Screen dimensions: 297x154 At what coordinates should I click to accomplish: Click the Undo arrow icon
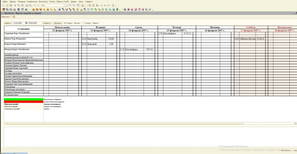pyautogui.click(x=35, y=5)
